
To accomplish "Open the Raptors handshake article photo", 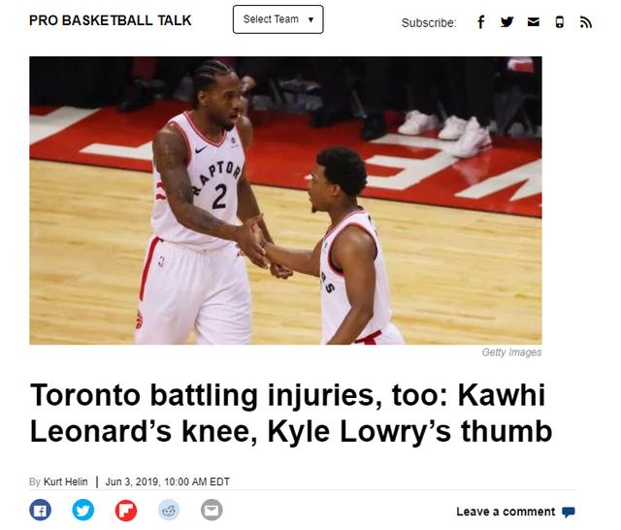I will [x=285, y=200].
